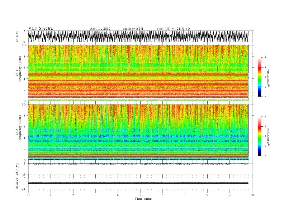284x219 pixels.
Task: Click the "4" tick on the time axis
Action: click(118, 195)
